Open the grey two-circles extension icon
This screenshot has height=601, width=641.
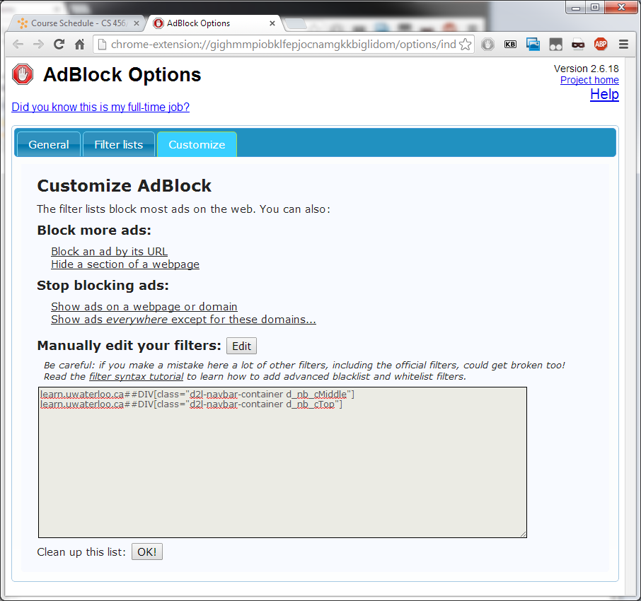[555, 44]
